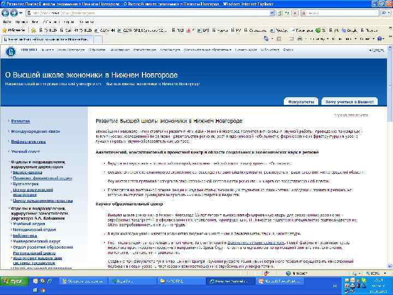Screen dimensions: 393x295
Task: Open the Правка menu
Action: pyautogui.click(x=21, y=22)
